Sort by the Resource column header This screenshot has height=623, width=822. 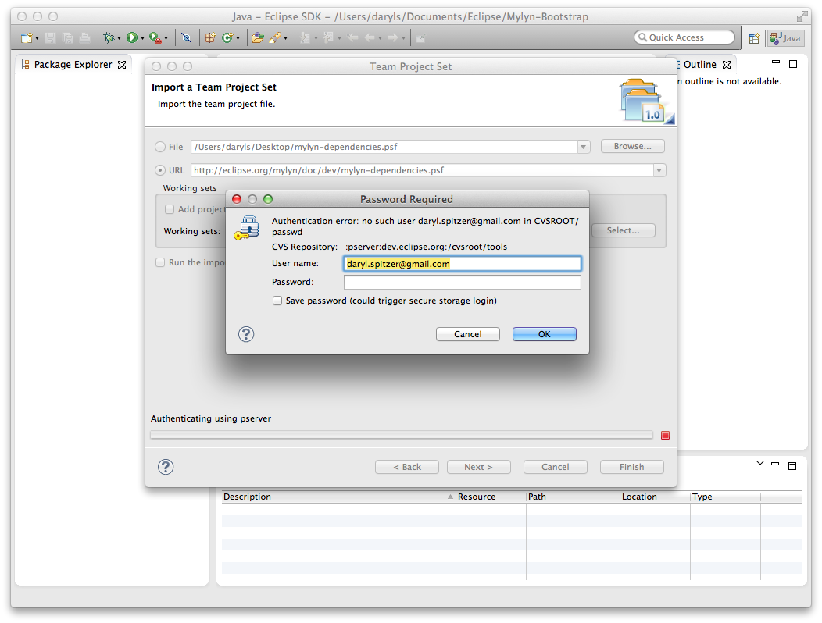491,497
